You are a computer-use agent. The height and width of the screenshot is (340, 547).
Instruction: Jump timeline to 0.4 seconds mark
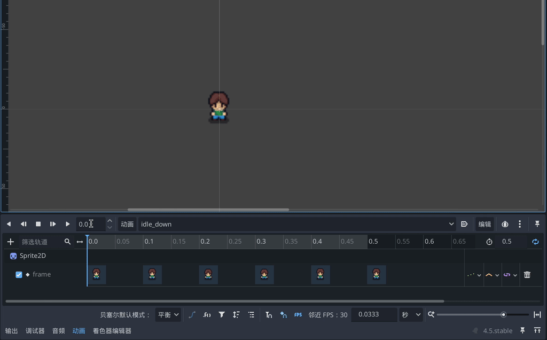tap(317, 242)
